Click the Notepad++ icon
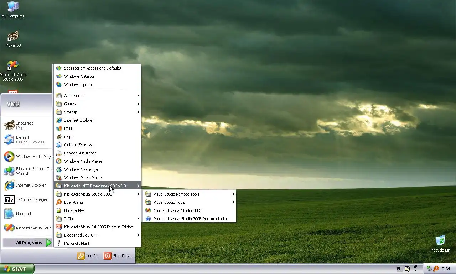The width and height of the screenshot is (456, 274). click(x=59, y=210)
